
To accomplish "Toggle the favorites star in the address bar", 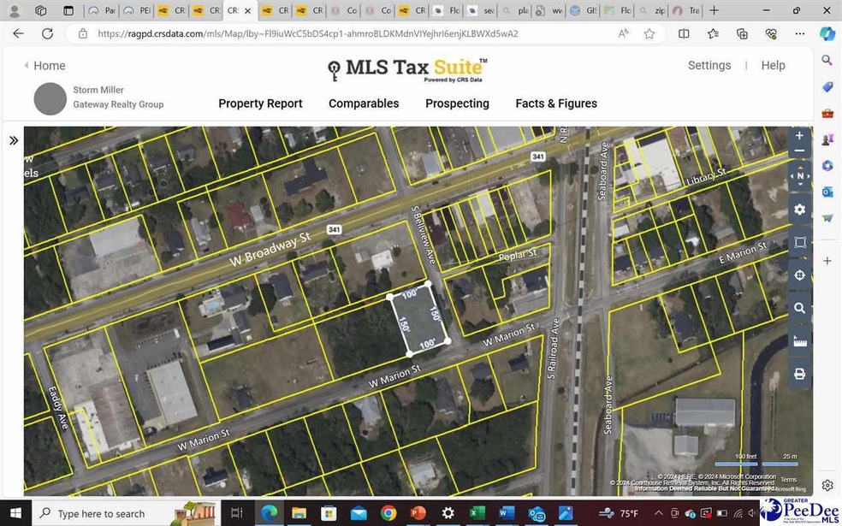I will click(x=649, y=33).
